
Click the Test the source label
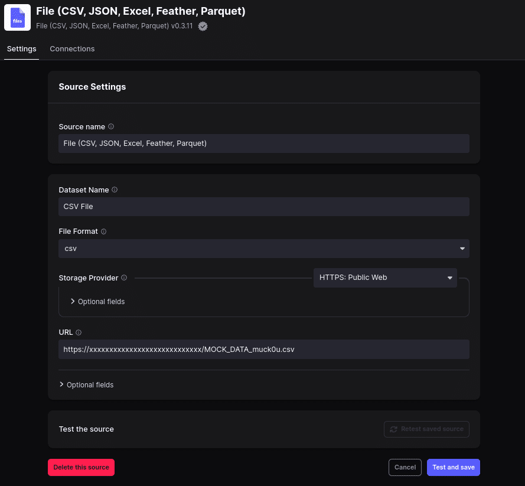(x=86, y=429)
